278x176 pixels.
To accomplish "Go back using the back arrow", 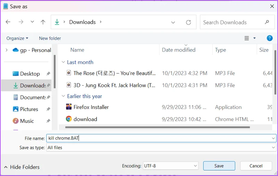I will click(x=8, y=22).
